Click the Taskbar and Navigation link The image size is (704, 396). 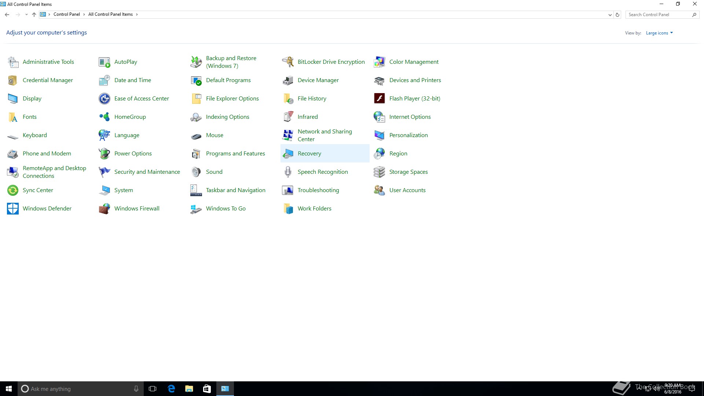tap(235, 190)
